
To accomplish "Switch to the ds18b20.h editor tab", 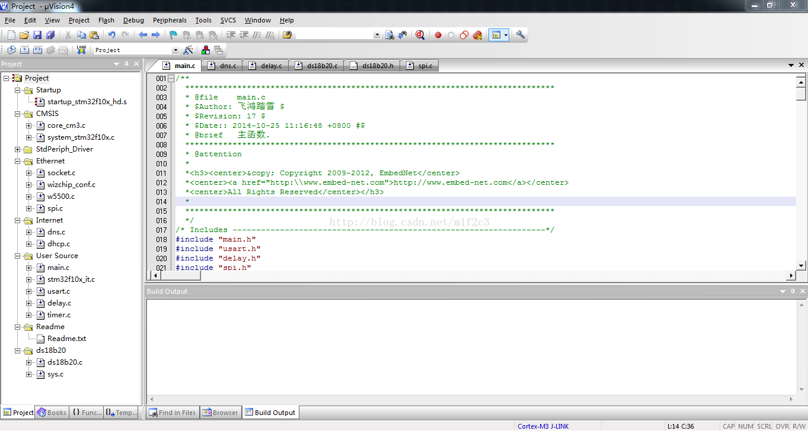I will tap(371, 66).
